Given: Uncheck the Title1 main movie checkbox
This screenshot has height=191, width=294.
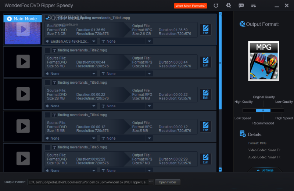Looking at the screenshot, I should click(47, 18).
